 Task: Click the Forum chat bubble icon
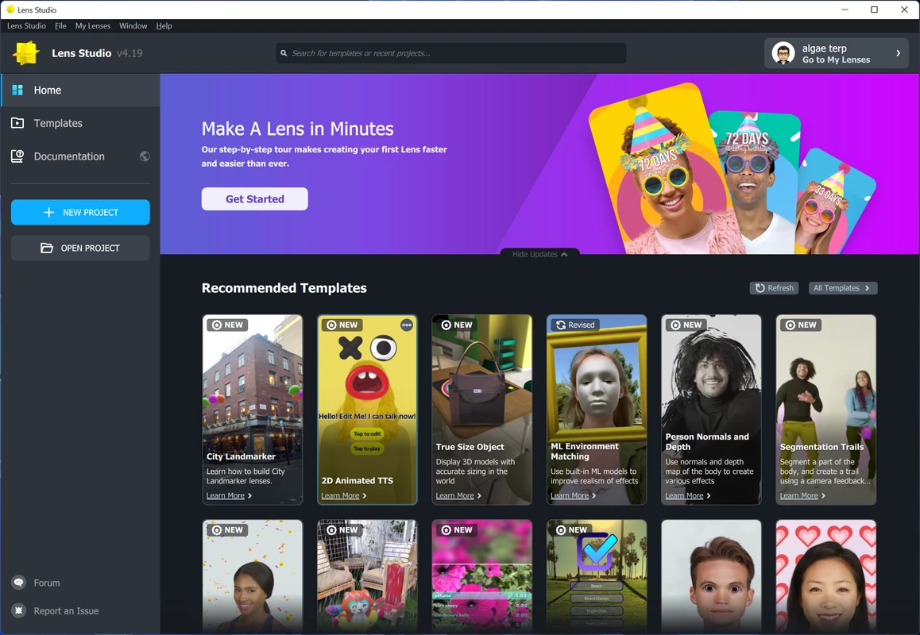(x=19, y=583)
